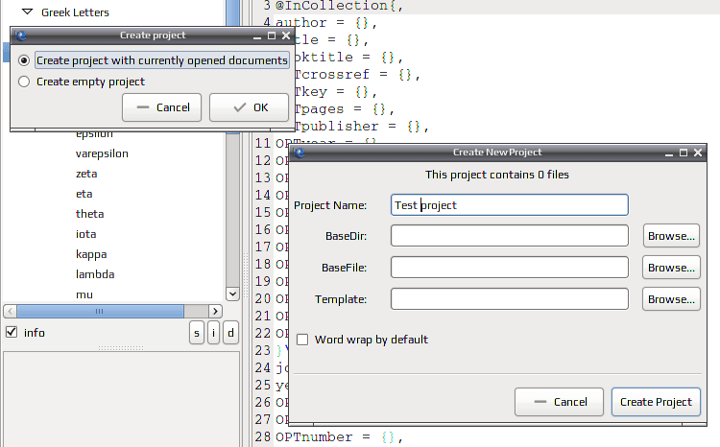Maximize the Create New Project window

pos(684,153)
